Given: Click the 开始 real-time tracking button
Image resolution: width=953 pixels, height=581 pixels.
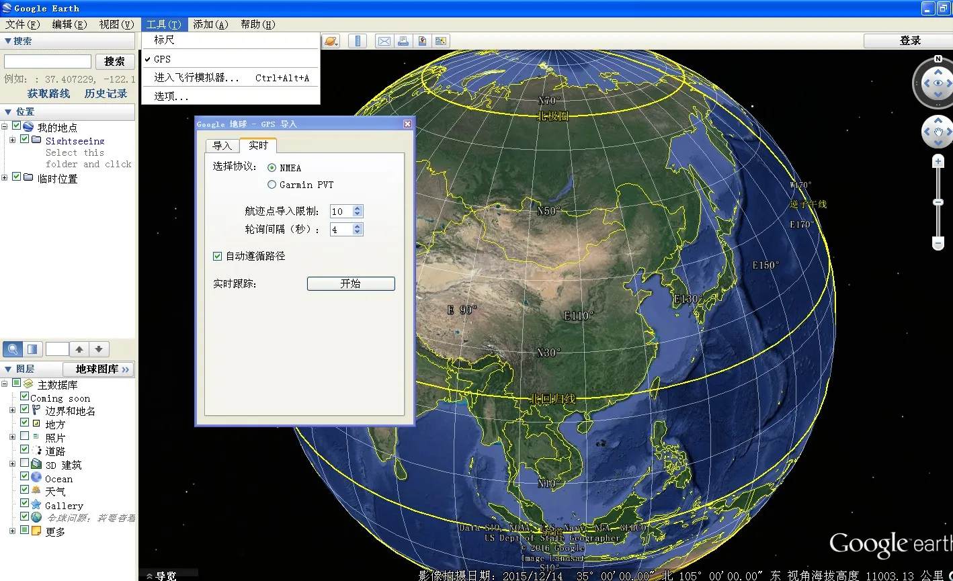Looking at the screenshot, I should click(351, 283).
